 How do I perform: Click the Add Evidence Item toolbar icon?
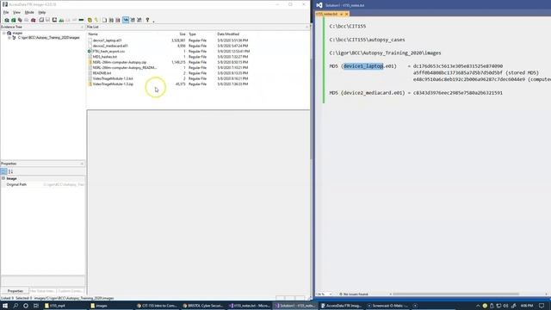[x=7, y=20]
